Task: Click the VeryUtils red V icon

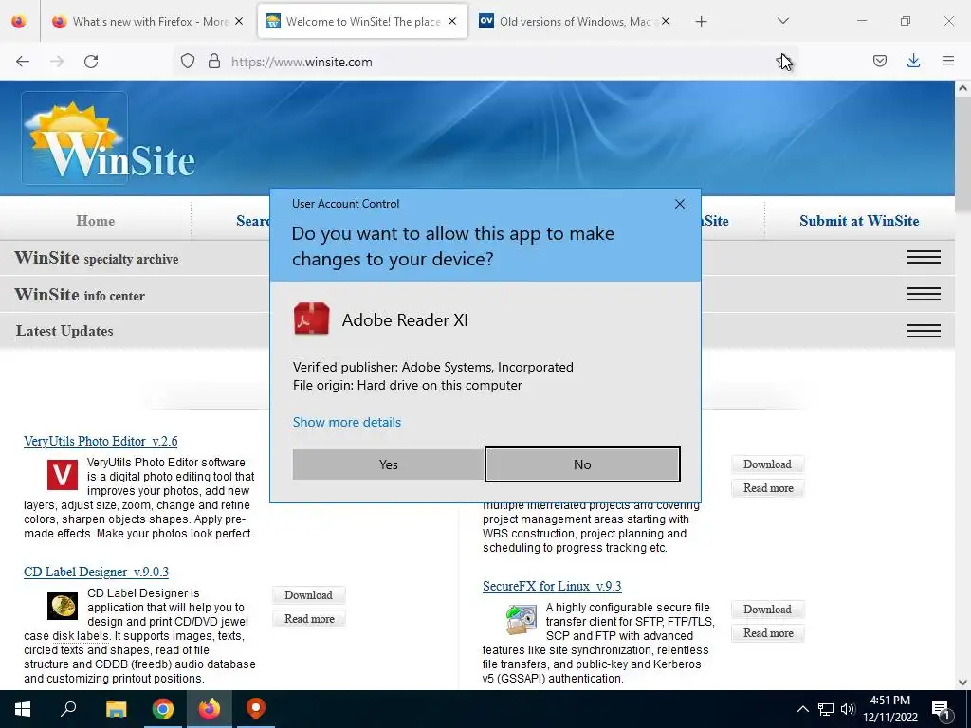Action: (63, 474)
